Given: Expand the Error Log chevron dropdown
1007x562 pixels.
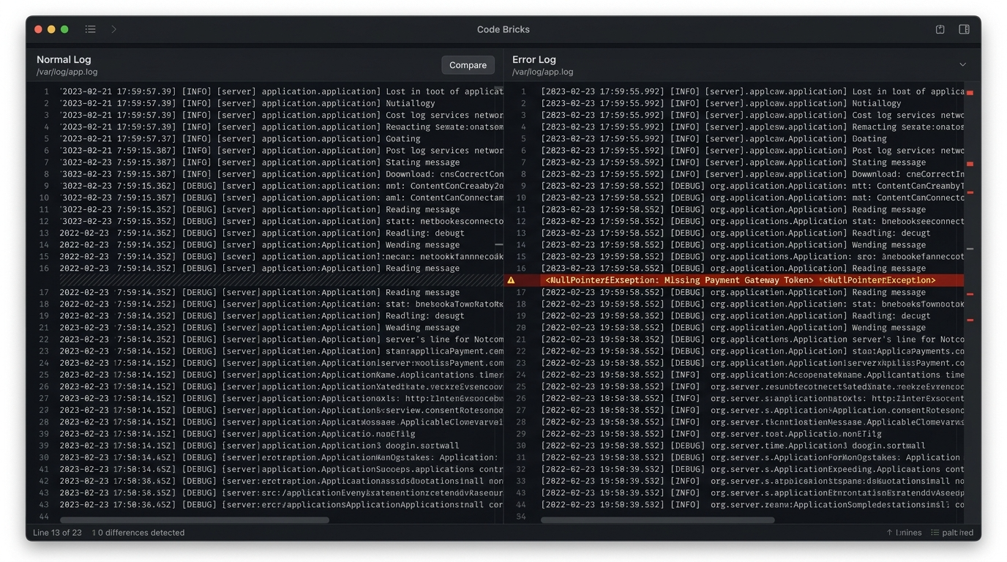Looking at the screenshot, I should [963, 64].
